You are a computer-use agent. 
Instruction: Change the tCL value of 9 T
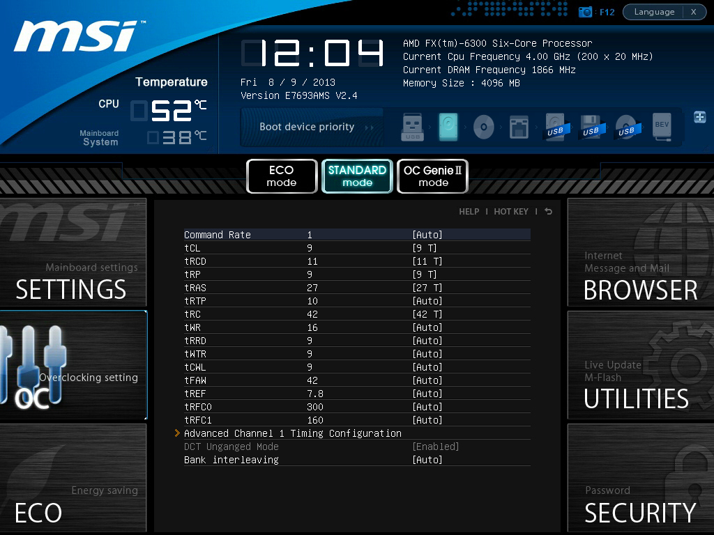pos(425,248)
